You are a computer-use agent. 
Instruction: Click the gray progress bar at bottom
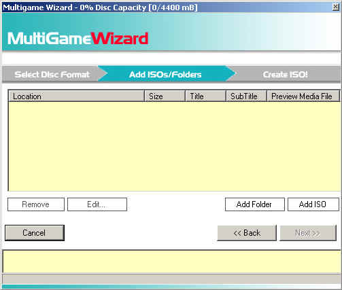[x=171, y=279]
